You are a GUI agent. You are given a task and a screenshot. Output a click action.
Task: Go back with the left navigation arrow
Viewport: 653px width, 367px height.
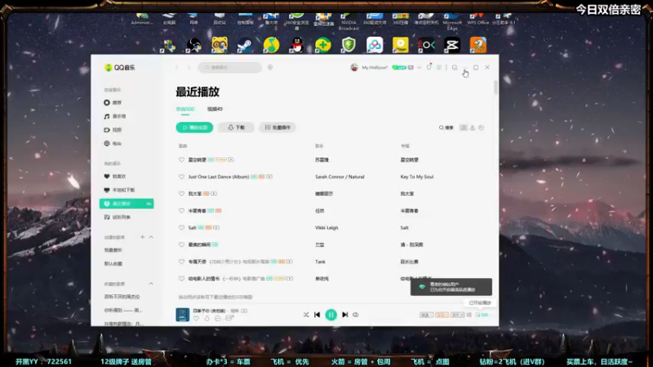point(177,68)
